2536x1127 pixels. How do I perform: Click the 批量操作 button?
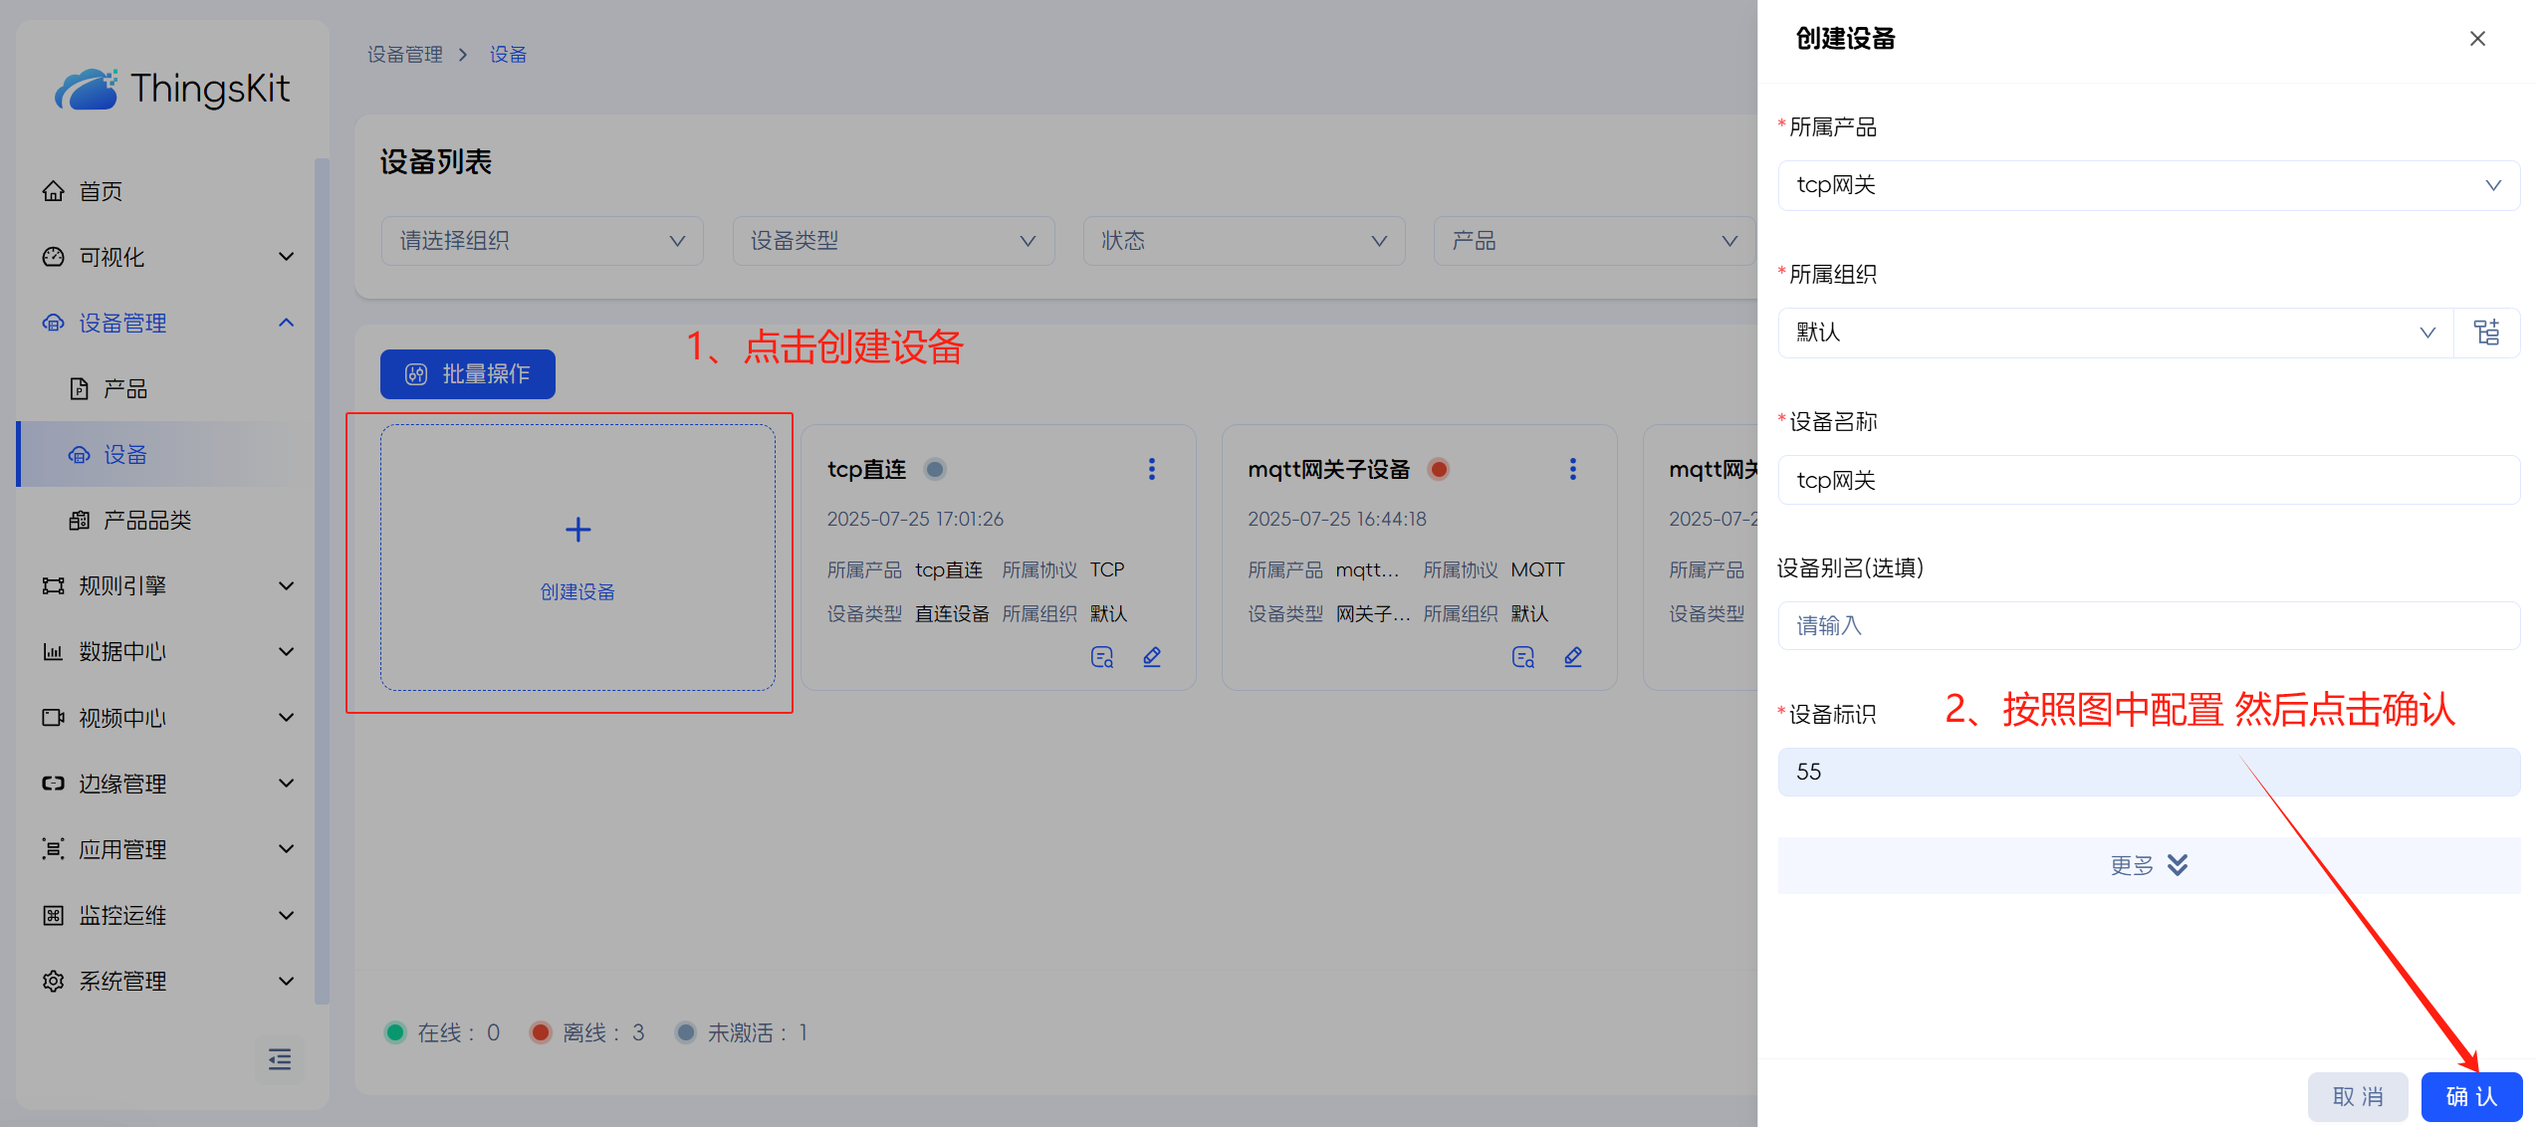[467, 374]
